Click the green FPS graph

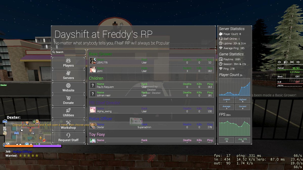(235, 127)
